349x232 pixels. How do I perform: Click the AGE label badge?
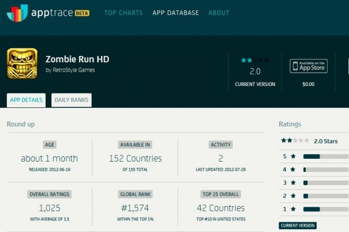[50, 145]
